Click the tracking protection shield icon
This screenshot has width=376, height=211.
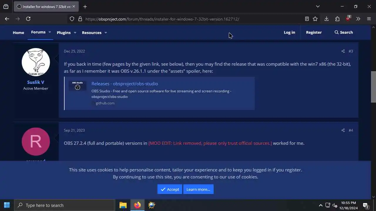click(x=72, y=19)
